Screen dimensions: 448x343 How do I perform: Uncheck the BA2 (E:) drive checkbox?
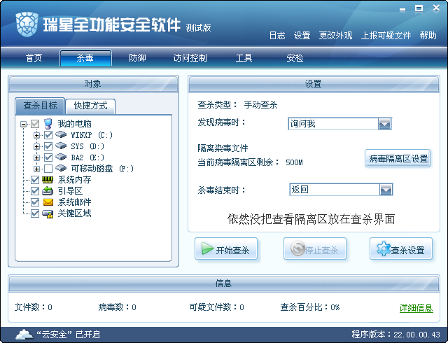click(x=48, y=157)
